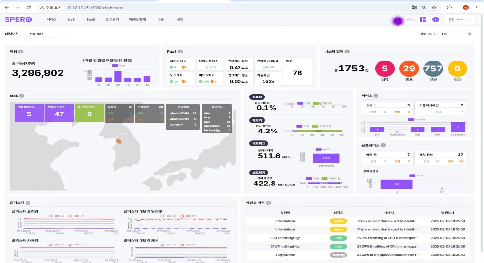484x263 pixels.
Task: Open the 서비스 menu
Action: coord(52,19)
